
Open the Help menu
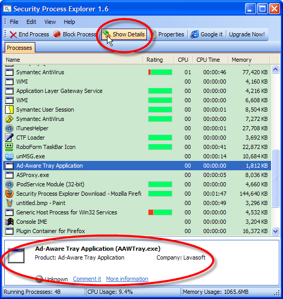(x=69, y=22)
